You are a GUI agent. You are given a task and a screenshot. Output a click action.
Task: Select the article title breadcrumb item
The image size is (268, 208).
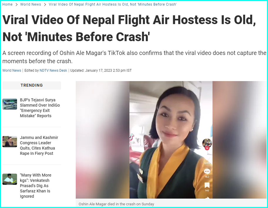point(113,4)
